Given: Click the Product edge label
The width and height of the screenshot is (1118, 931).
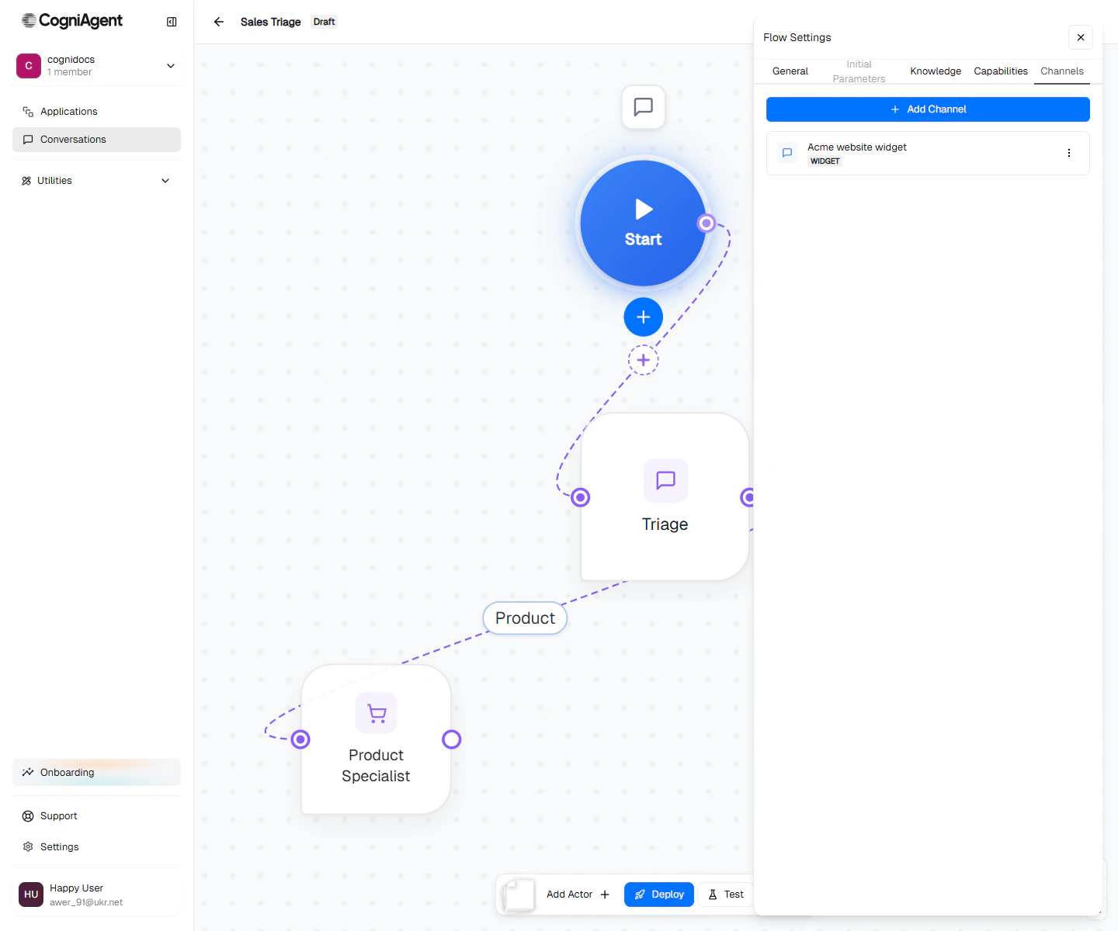Looking at the screenshot, I should pos(526,618).
